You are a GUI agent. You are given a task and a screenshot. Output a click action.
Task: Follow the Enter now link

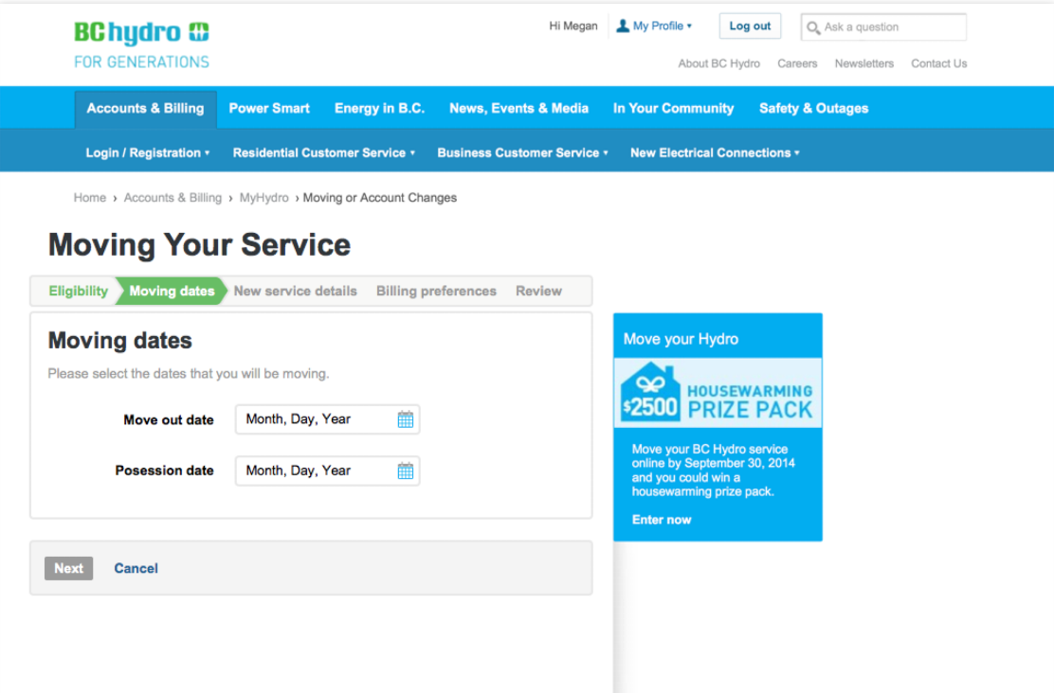(x=662, y=520)
